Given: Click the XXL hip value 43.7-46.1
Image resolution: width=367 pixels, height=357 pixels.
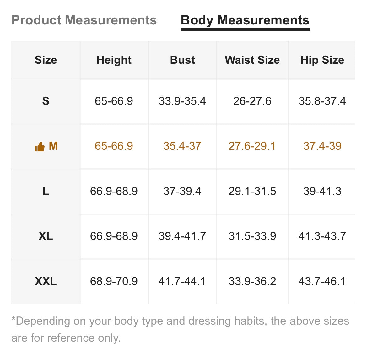Looking at the screenshot, I should [x=322, y=281].
